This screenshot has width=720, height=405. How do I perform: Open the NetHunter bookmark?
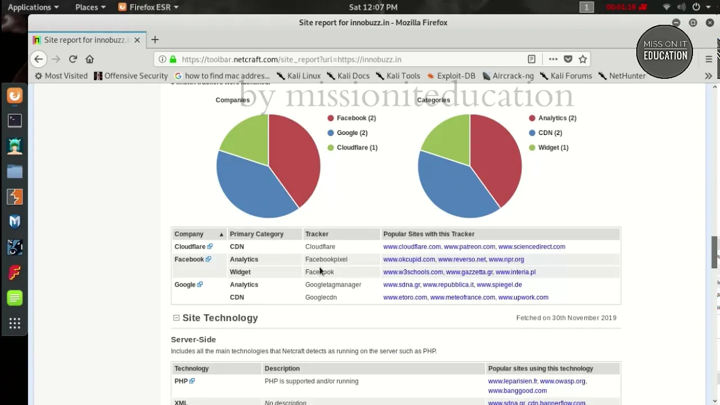tap(622, 76)
